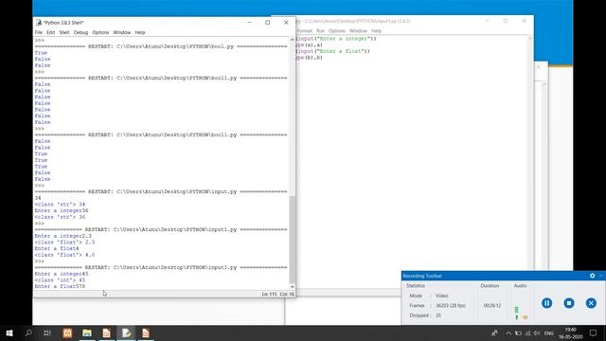
Task: Click the 'Col: 16' status bar entry
Action: click(x=287, y=295)
